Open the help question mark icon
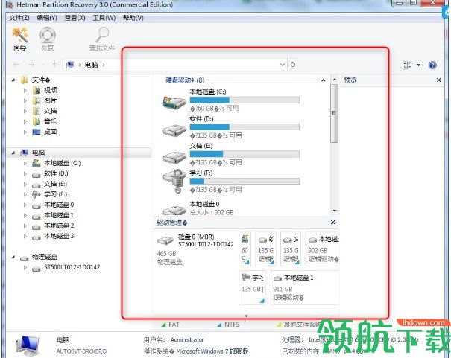 pyautogui.click(x=432, y=65)
